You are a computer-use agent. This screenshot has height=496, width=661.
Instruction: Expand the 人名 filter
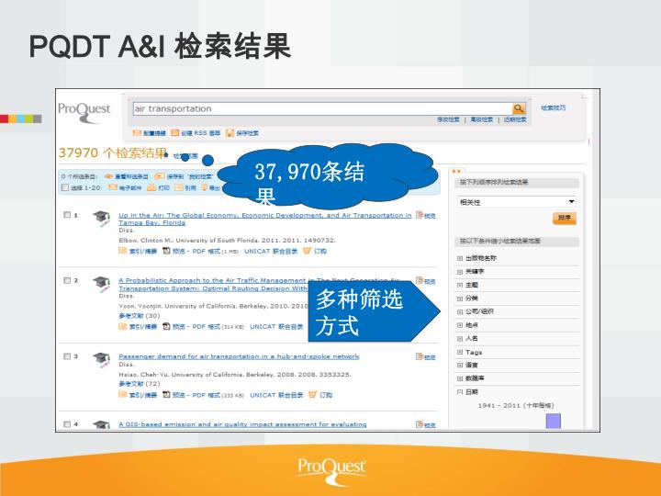(460, 339)
